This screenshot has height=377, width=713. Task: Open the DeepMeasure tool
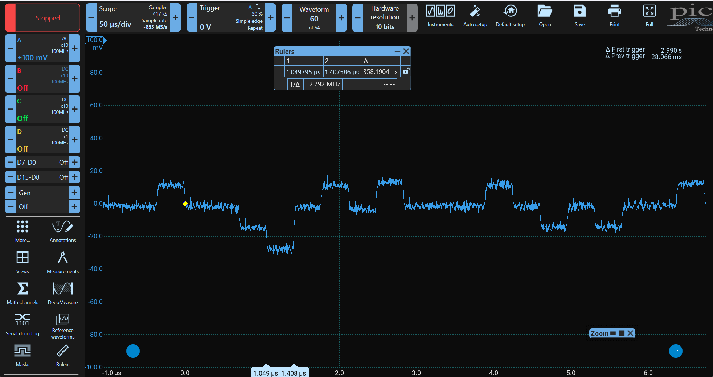click(x=63, y=293)
